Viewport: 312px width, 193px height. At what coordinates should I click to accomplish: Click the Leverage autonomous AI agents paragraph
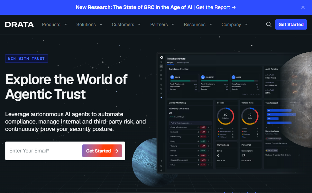click(75, 122)
